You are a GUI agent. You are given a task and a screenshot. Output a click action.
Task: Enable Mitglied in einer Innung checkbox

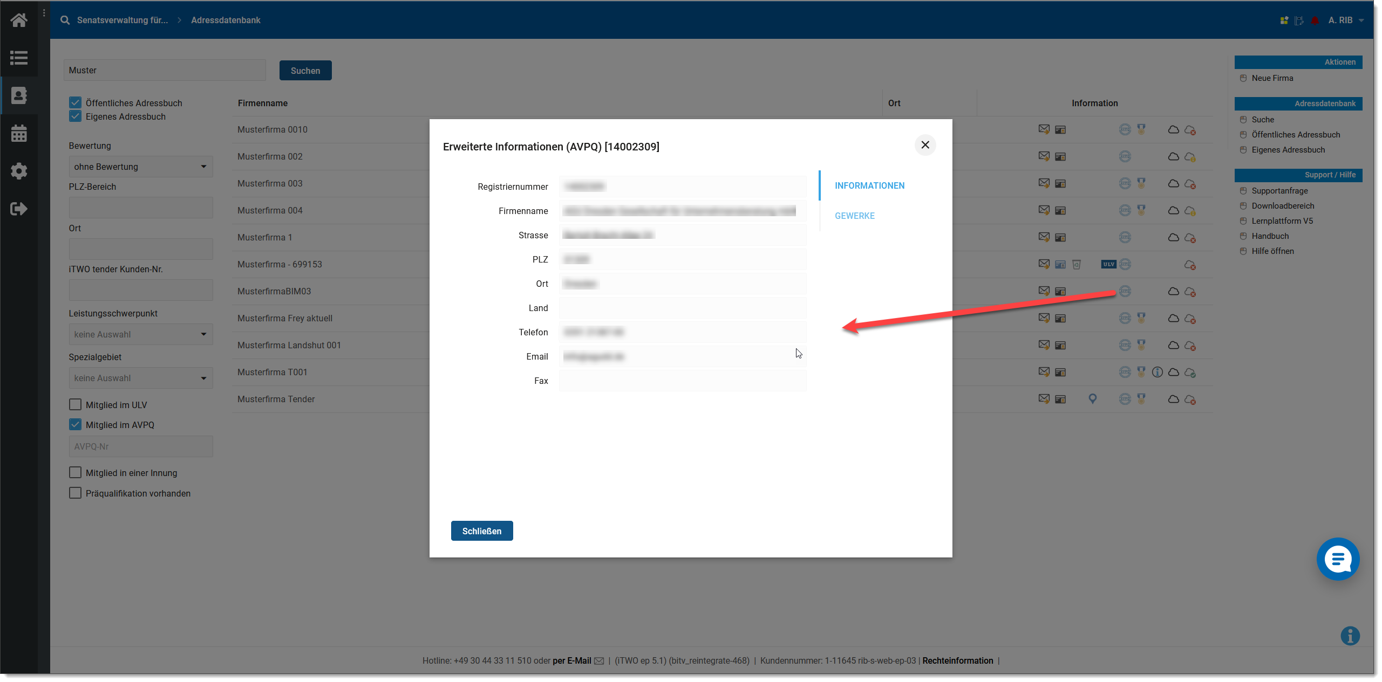tap(75, 472)
